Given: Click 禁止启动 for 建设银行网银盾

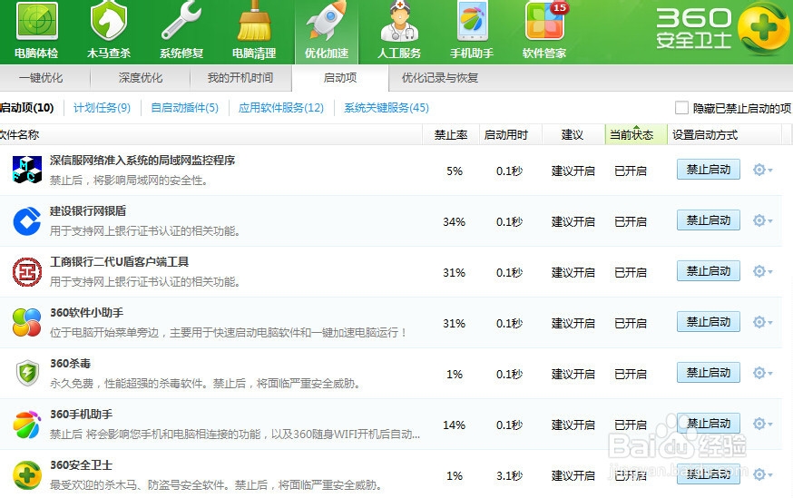Looking at the screenshot, I should point(709,220).
